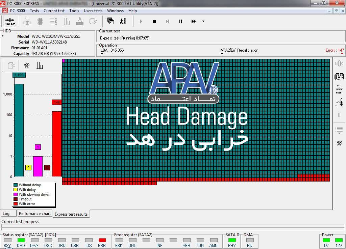Open dropdown arrow next to fast-forward button
The height and width of the screenshot is (249, 346).
203,21
